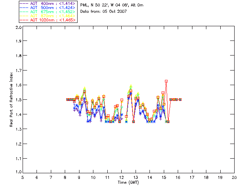Viewport: 241px width, 192px height.
Task: Click the 'Real Part of Refractive index' axis title
Action: pos(11,99)
